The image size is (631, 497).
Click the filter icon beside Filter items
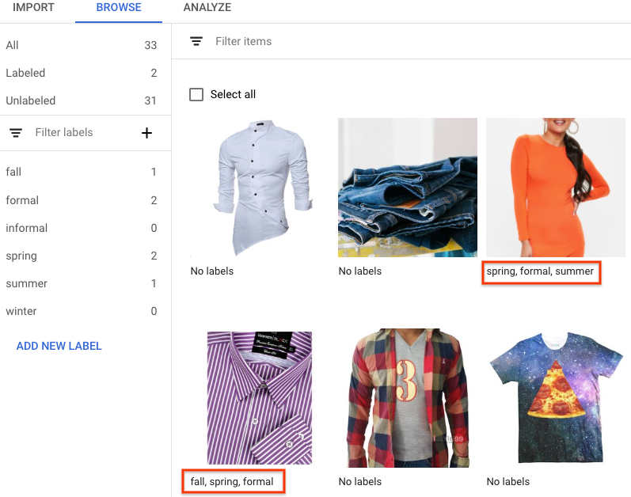pos(196,41)
